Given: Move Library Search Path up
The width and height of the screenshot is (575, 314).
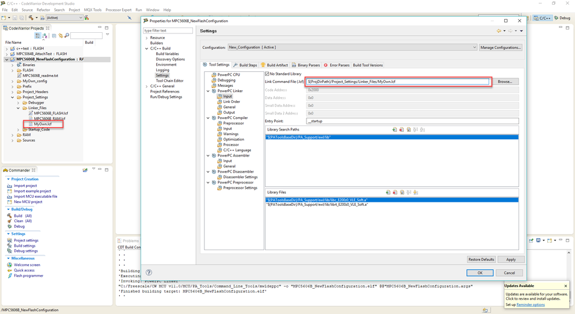Looking at the screenshot, I should pos(415,129).
